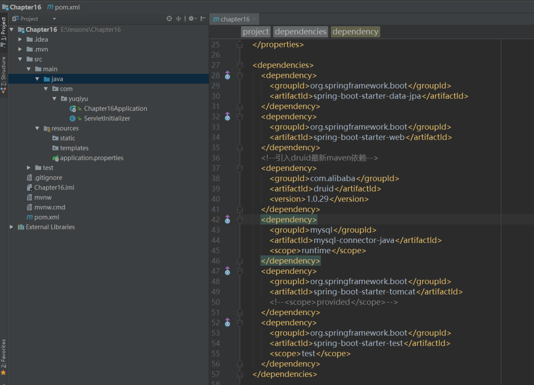534x385 pixels.
Task: Open the Chapter16Application class file
Action: click(115, 108)
